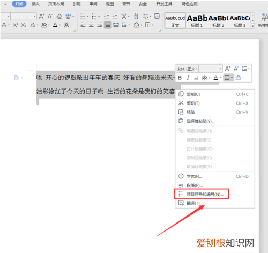Click the distributed alignment icon
268x253 pixels.
[x=116, y=25]
